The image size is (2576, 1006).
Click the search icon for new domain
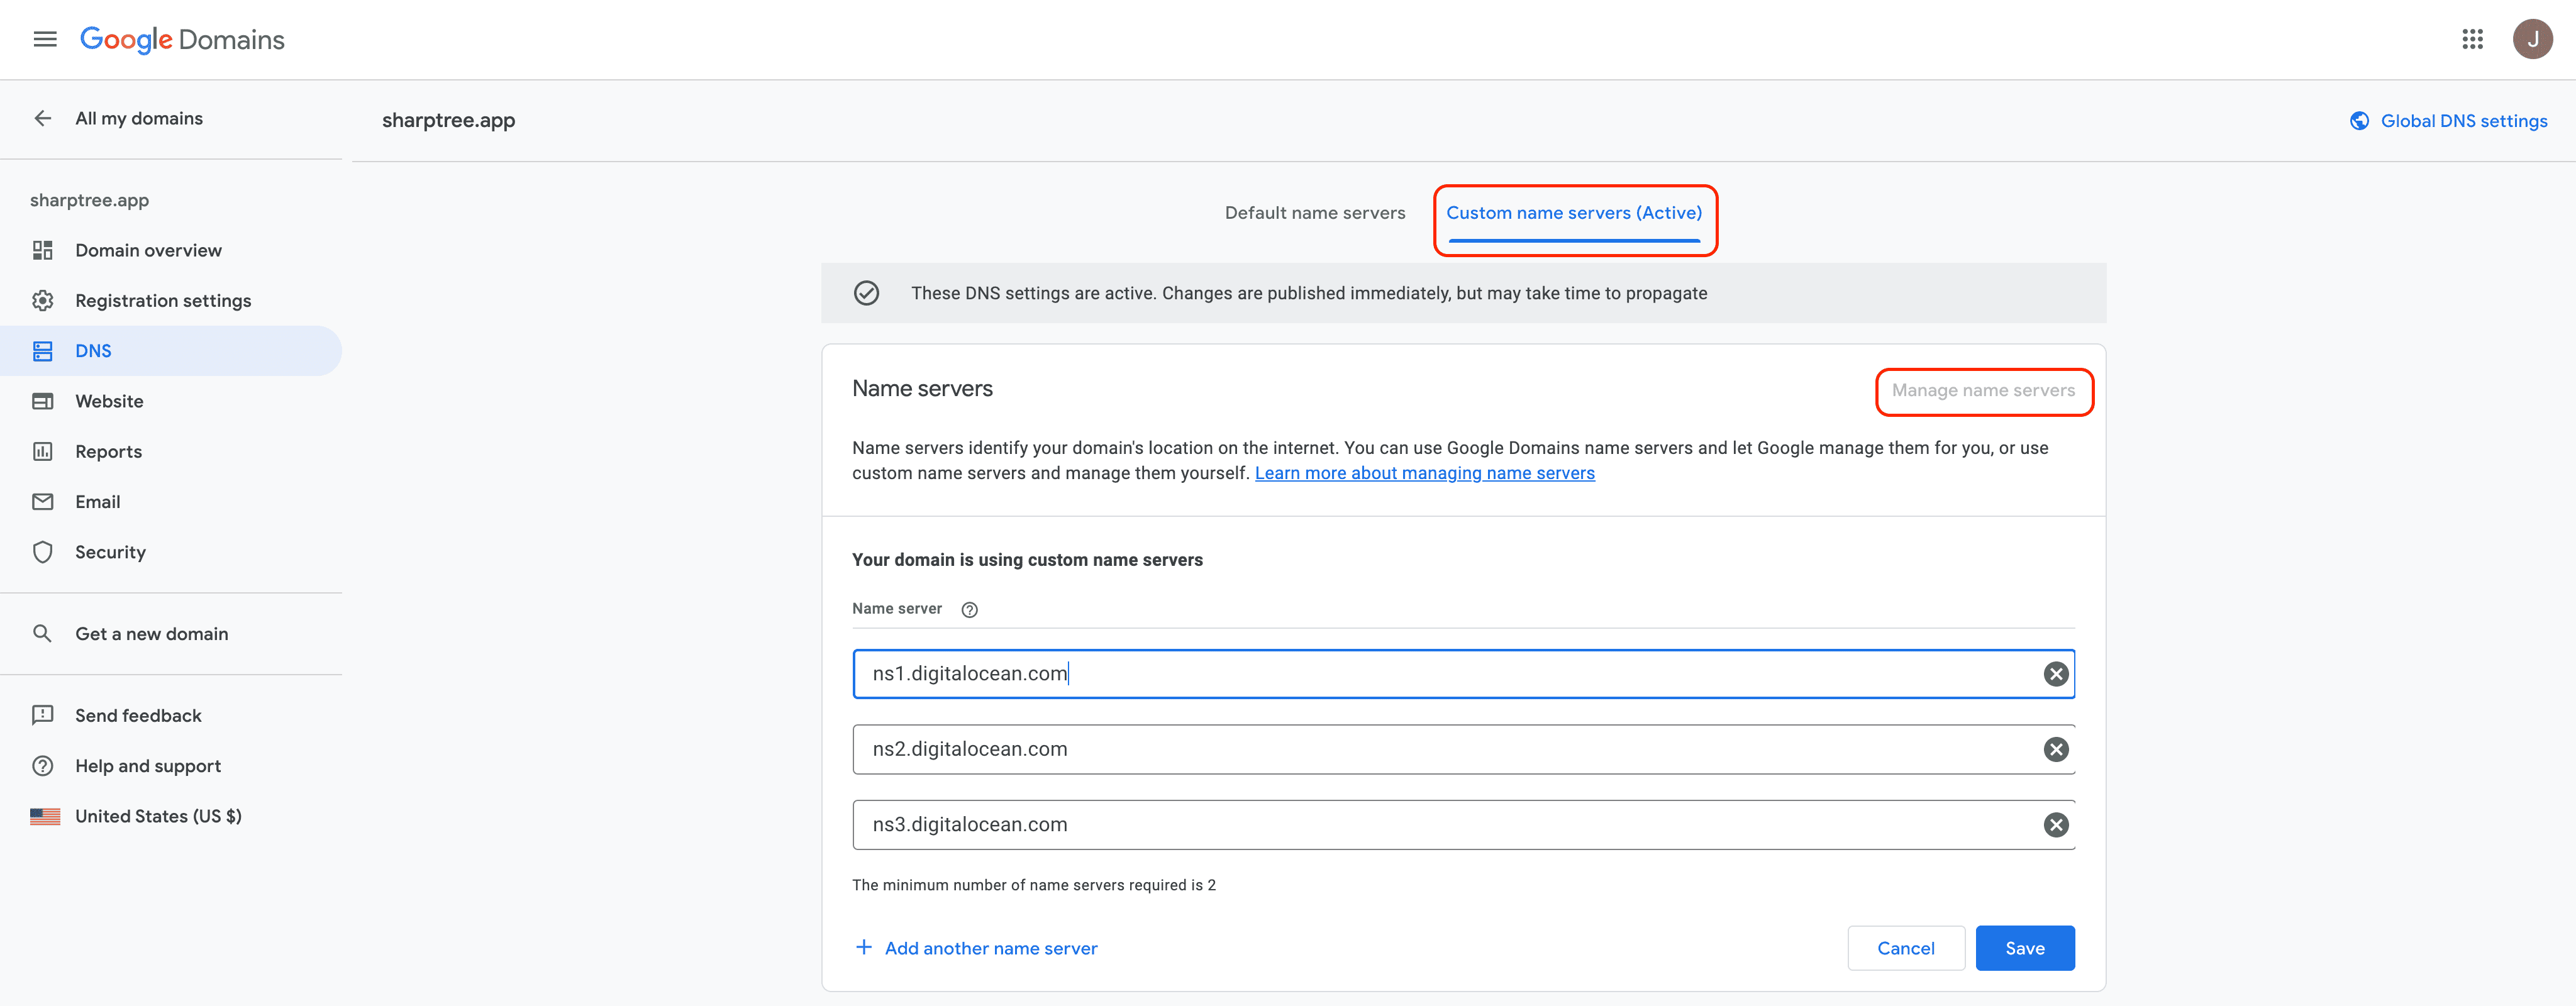click(x=43, y=633)
